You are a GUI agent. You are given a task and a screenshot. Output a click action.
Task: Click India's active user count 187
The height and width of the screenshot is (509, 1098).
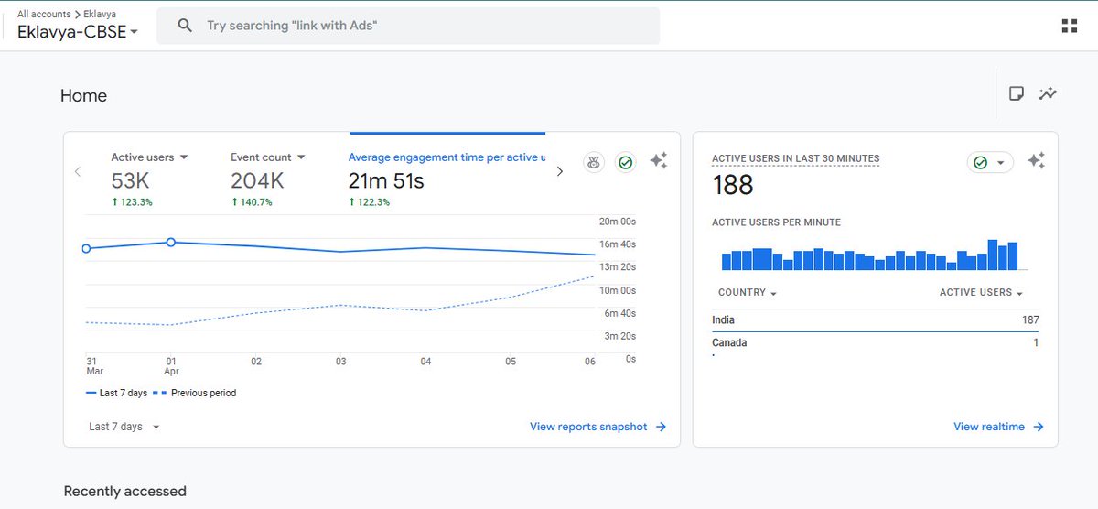[1030, 320]
